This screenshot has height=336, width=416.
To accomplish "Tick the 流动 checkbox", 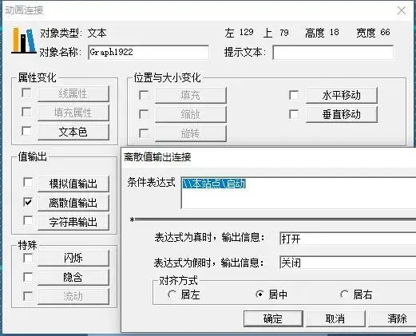I will coord(28,296).
